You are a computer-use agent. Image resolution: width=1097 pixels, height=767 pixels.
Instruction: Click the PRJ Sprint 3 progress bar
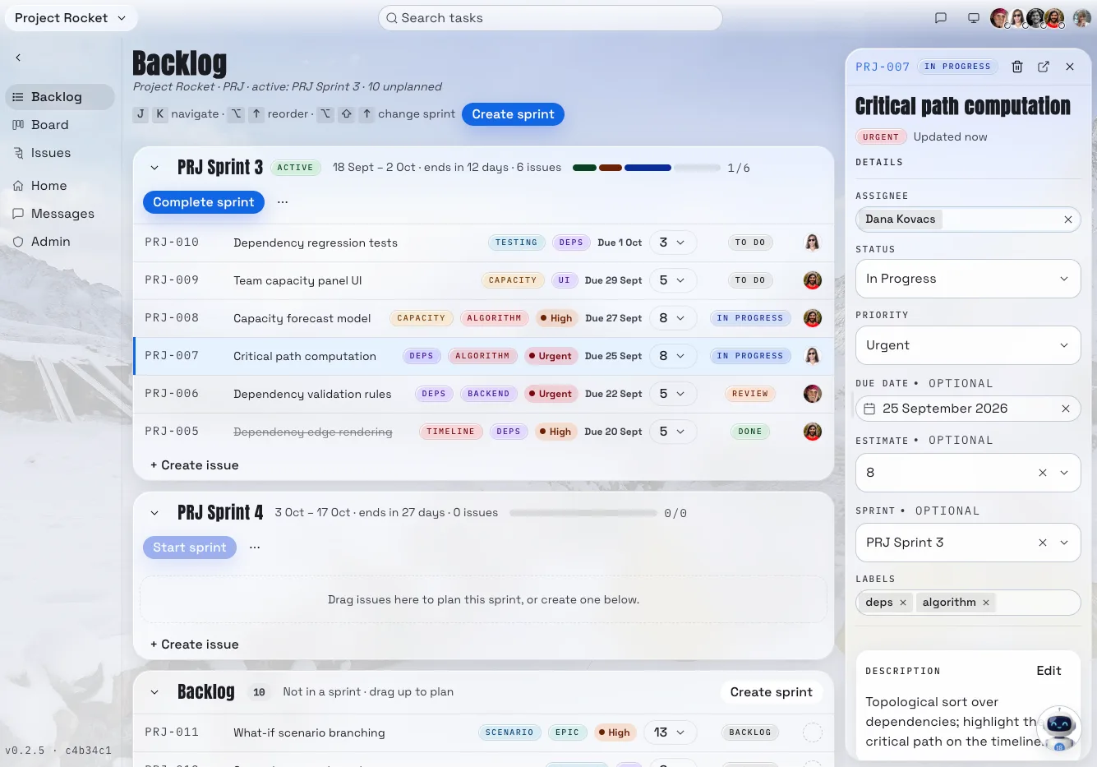647,168
